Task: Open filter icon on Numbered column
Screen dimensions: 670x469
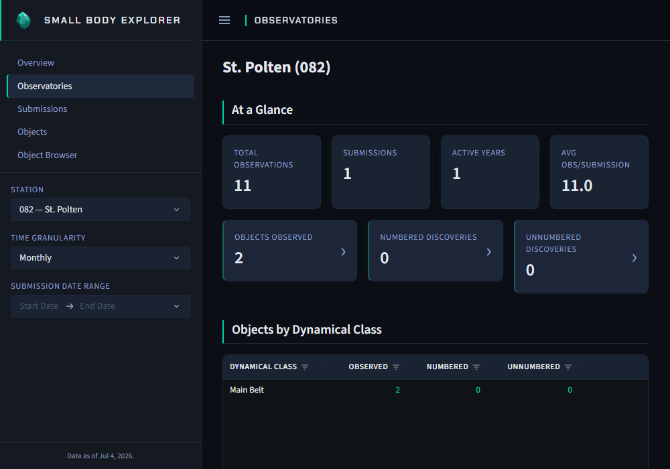Action: pyautogui.click(x=476, y=367)
